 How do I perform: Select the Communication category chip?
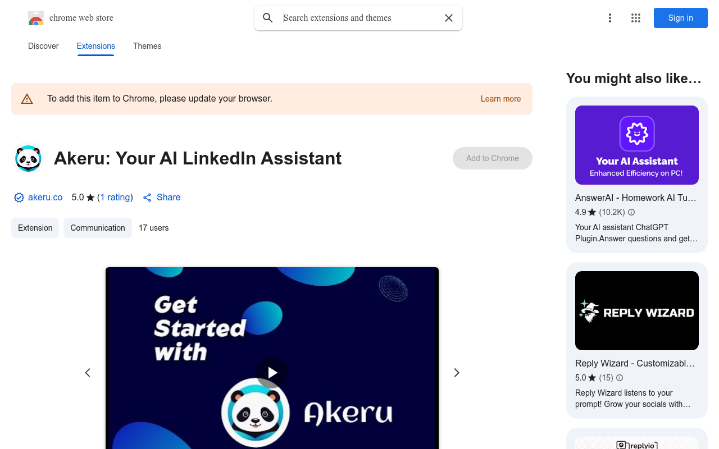pos(98,228)
